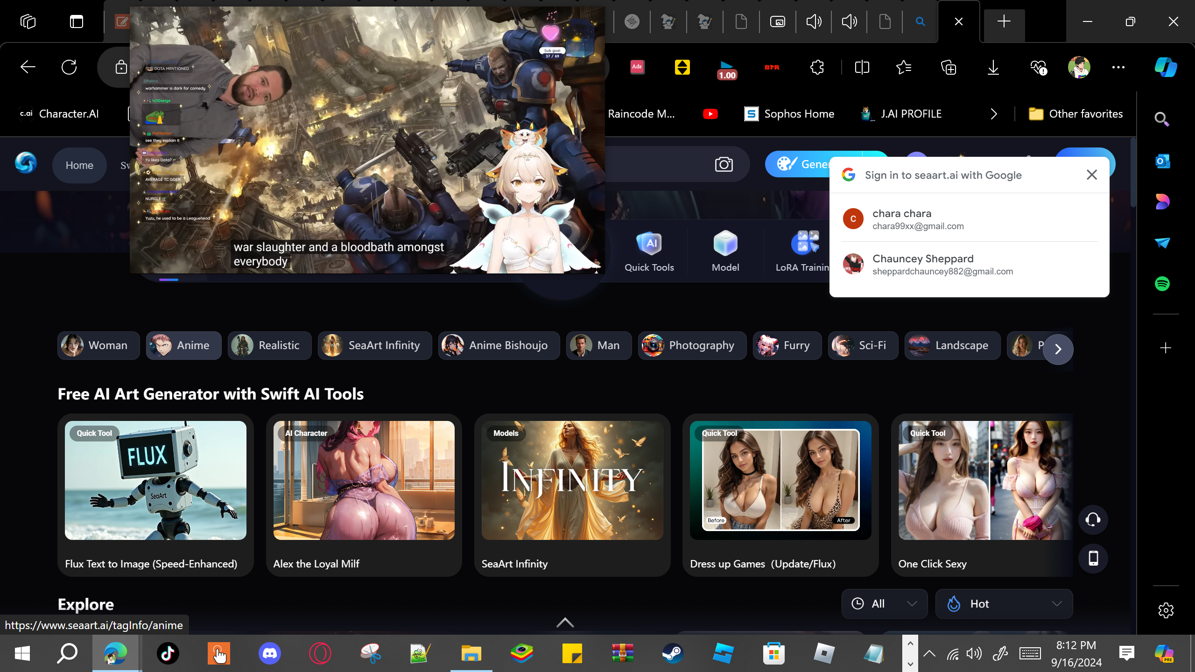
Task: Open Sophos Home favorite link
Action: click(789, 114)
